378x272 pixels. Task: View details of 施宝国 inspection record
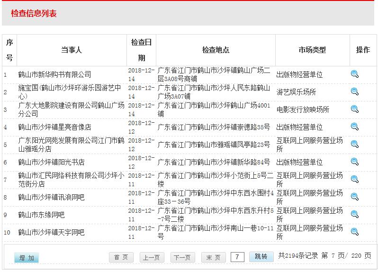354,91
